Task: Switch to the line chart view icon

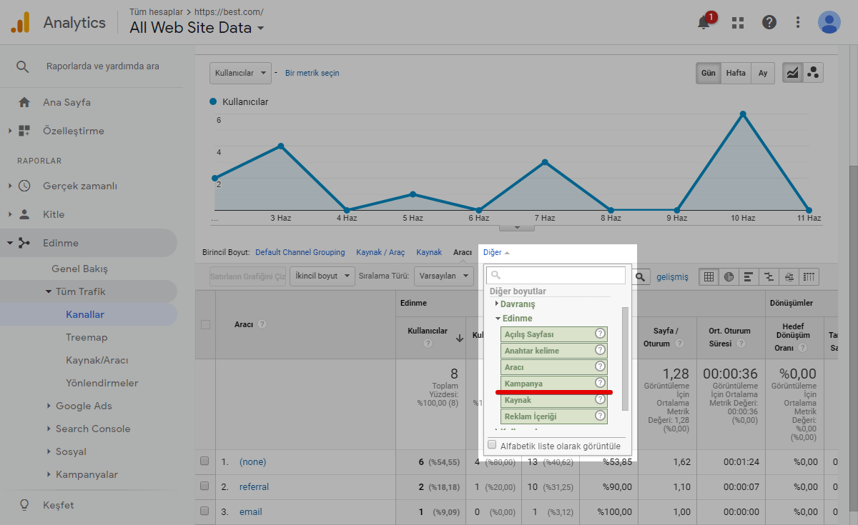Action: (792, 73)
